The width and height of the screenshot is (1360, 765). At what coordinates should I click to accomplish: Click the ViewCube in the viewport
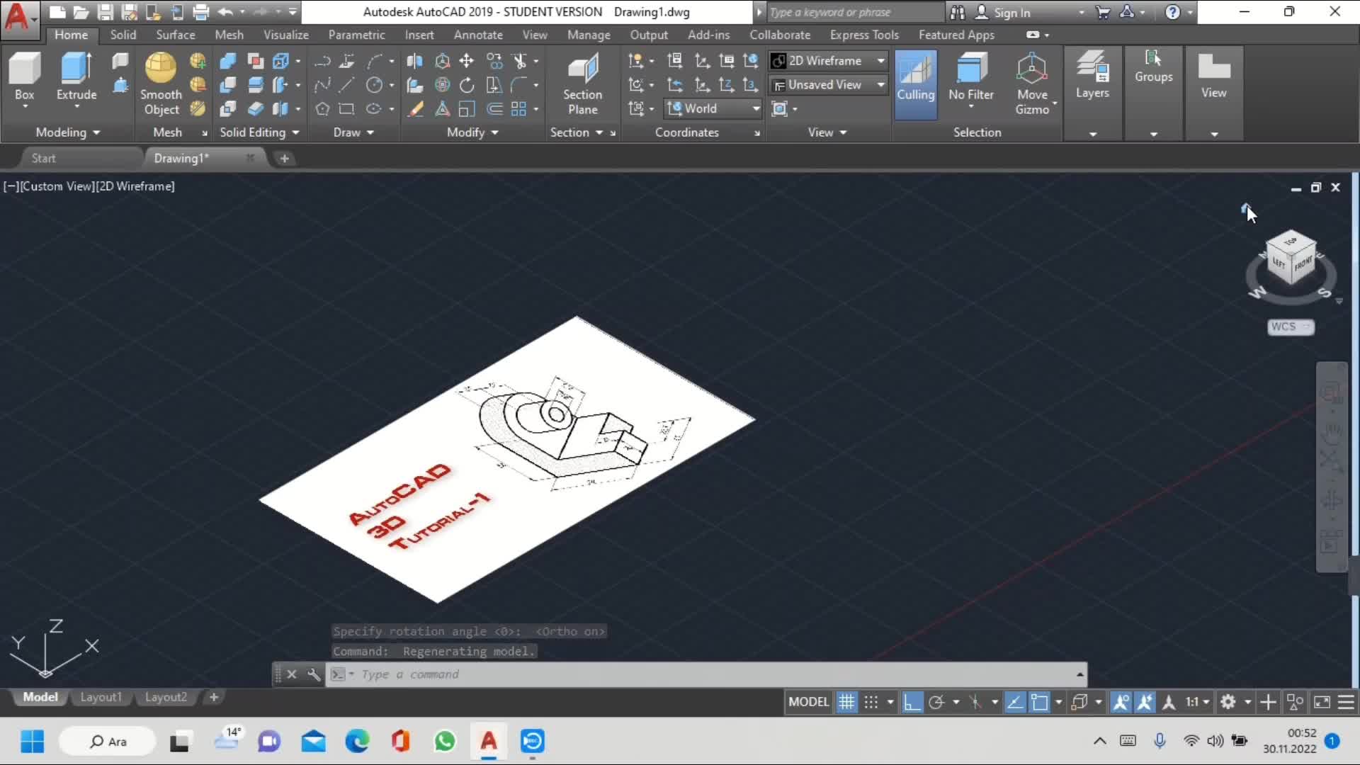pyautogui.click(x=1291, y=259)
